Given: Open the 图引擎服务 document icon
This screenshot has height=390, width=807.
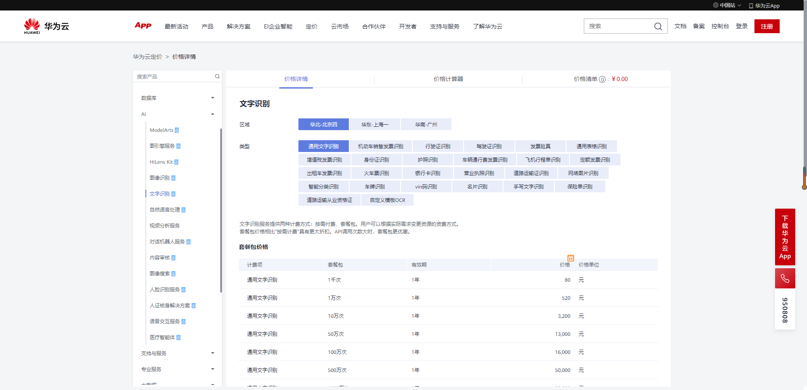Looking at the screenshot, I should click(179, 146).
